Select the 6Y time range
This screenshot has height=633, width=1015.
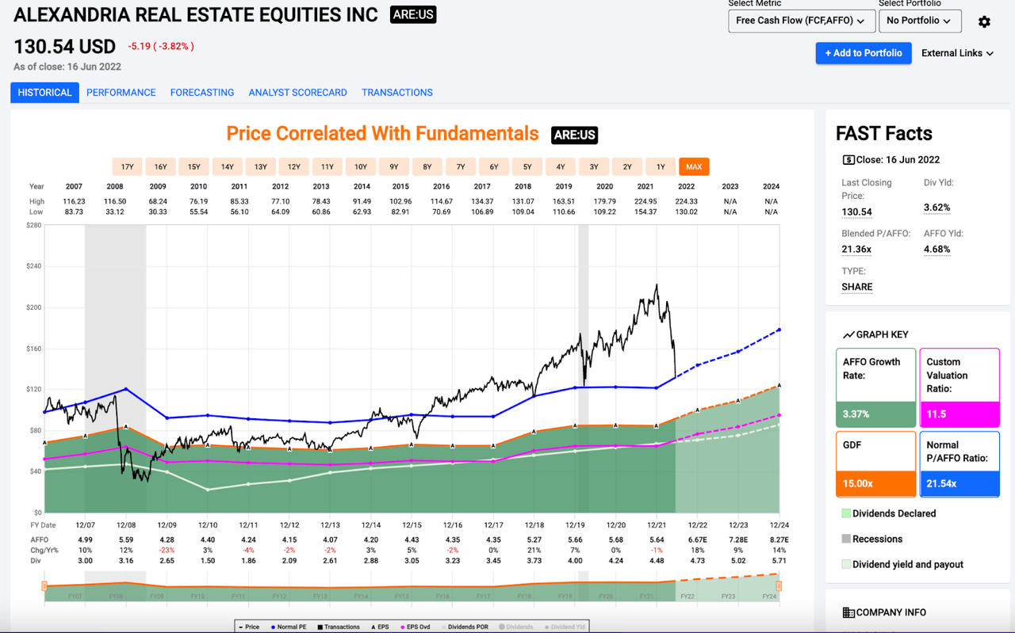493,167
